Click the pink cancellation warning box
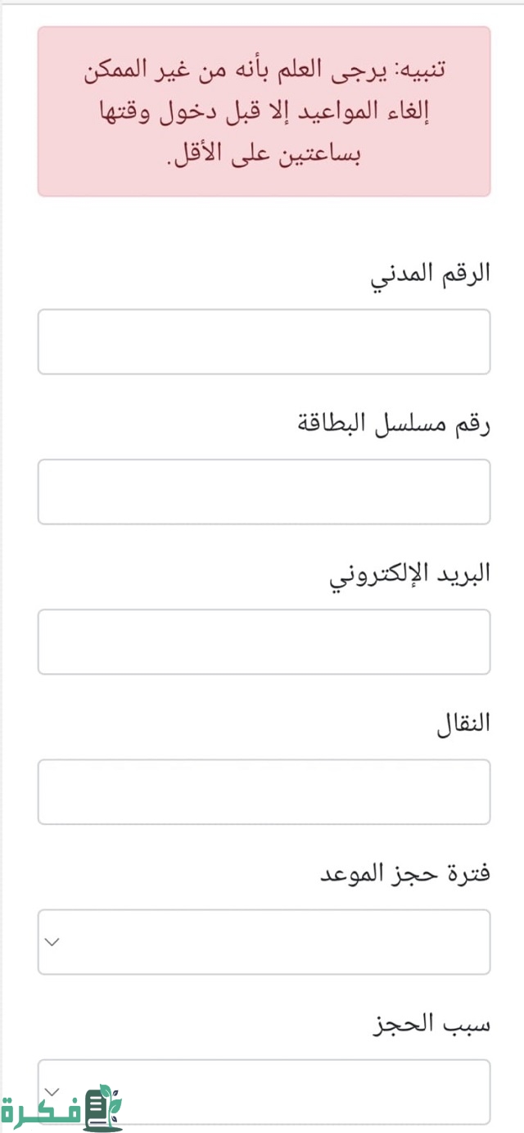524x1133 pixels. pyautogui.click(x=264, y=111)
